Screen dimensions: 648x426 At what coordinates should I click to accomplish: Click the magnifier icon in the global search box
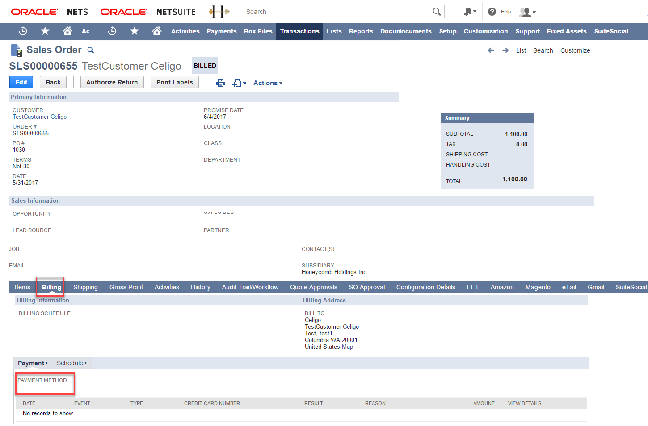coord(437,12)
